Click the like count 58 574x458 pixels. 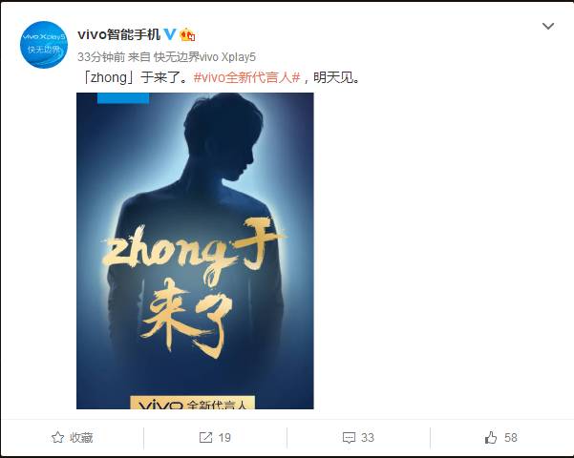(x=511, y=438)
